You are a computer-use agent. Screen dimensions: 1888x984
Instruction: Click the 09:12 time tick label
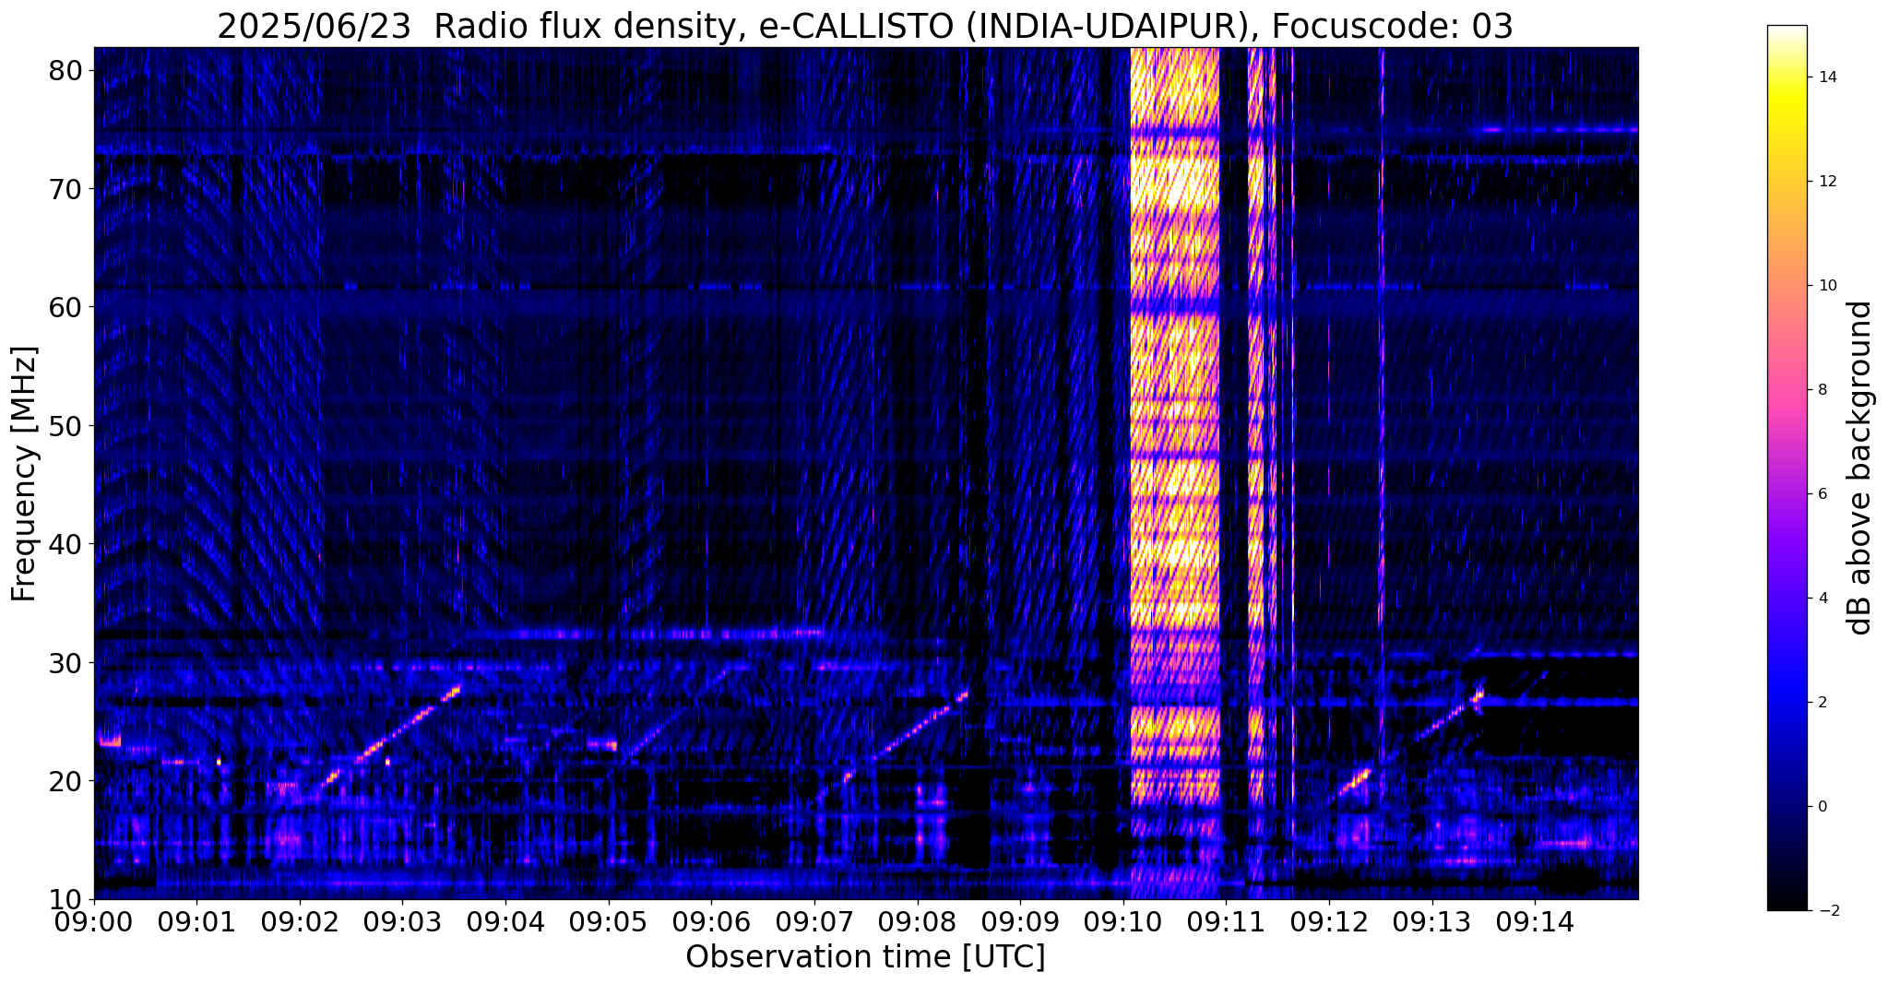(x=1329, y=921)
